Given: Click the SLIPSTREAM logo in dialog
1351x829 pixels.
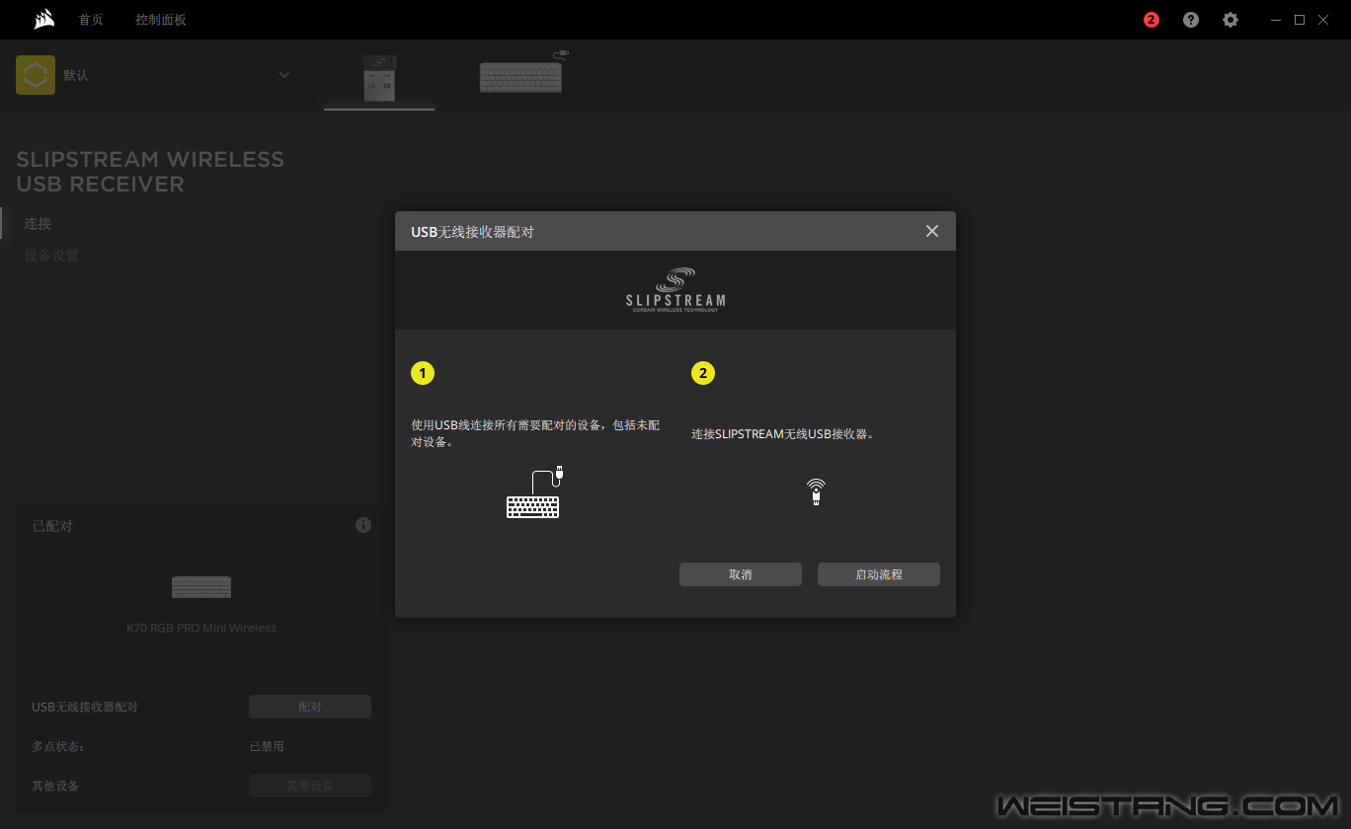Looking at the screenshot, I should (675, 289).
